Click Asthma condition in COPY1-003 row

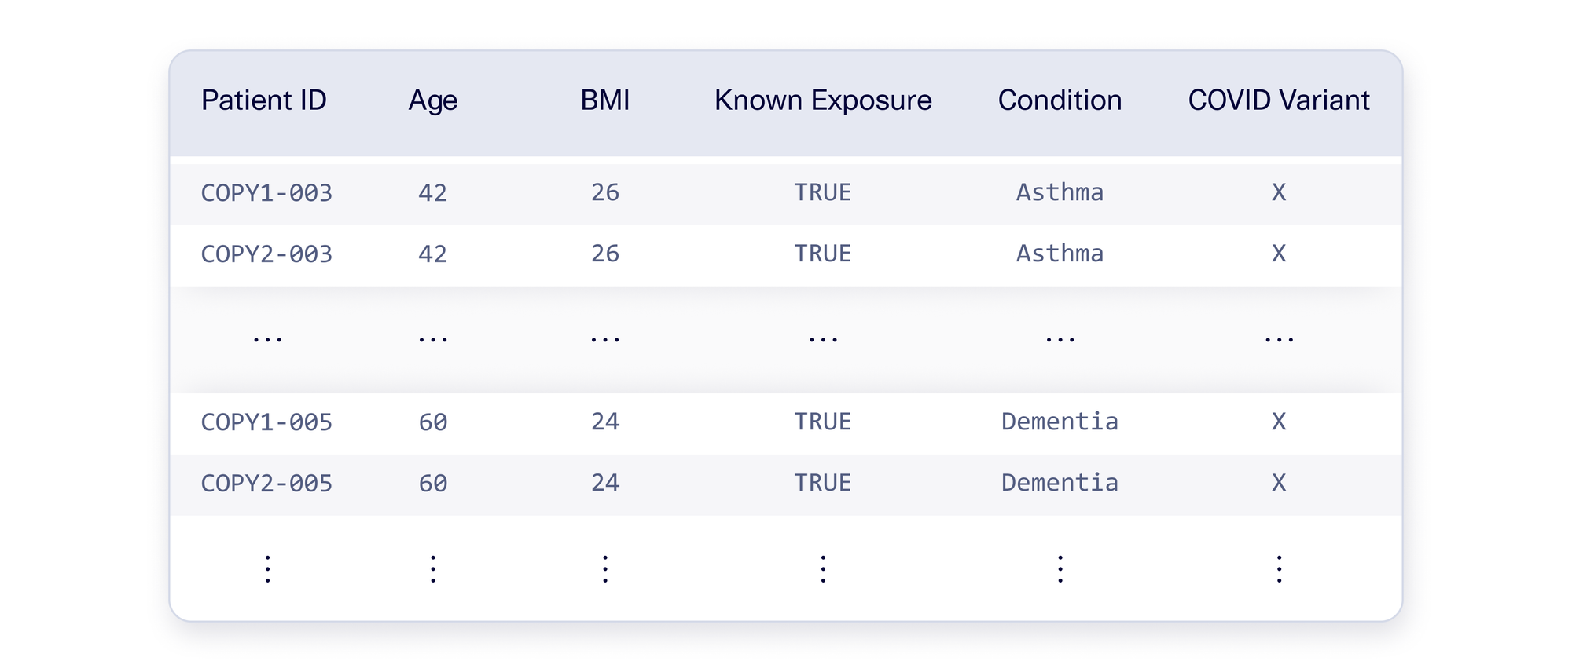1060,192
